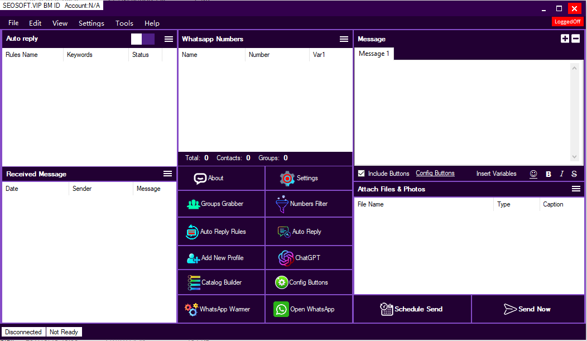Toggle the Auto reply switch
The width and height of the screenshot is (587, 341).
point(143,39)
